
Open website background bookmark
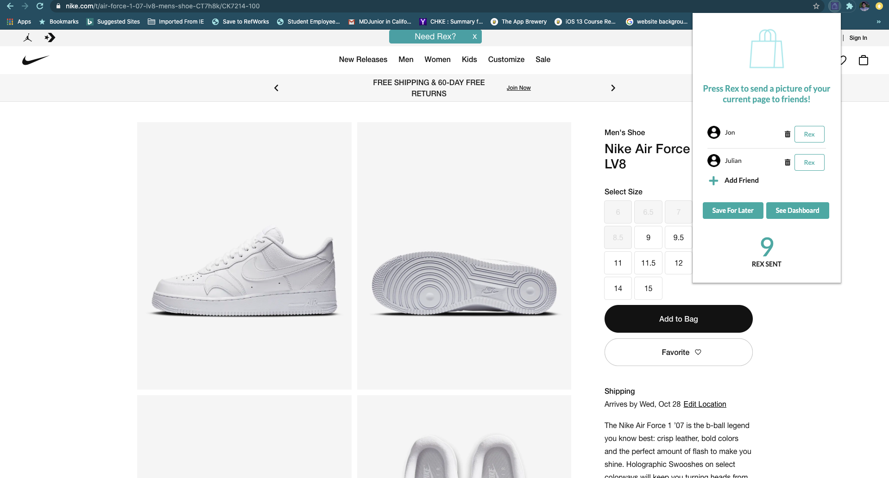click(657, 22)
